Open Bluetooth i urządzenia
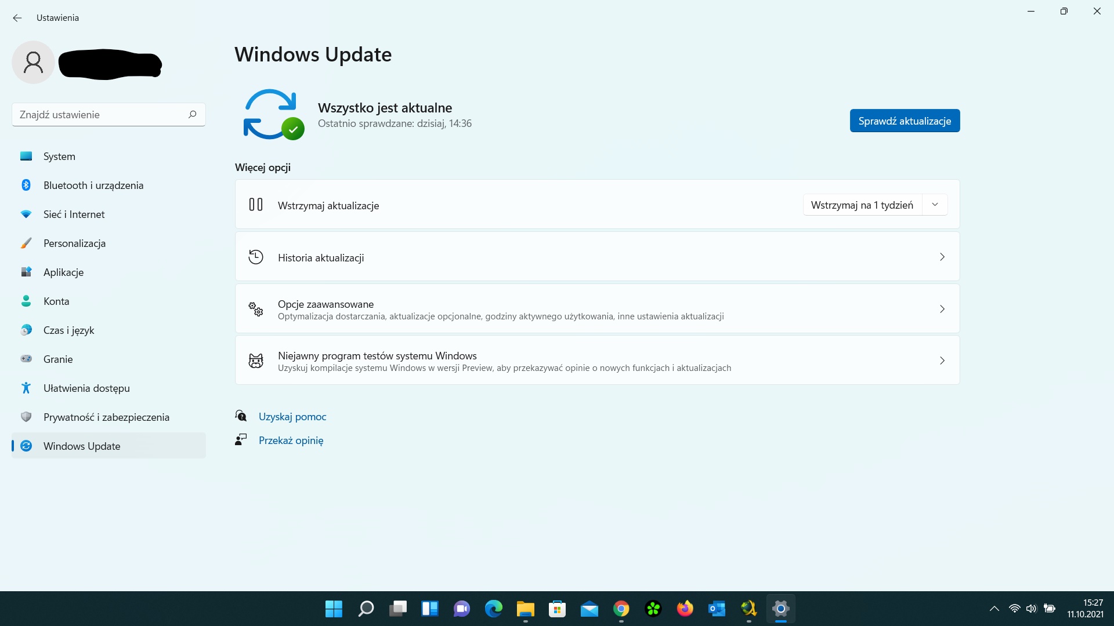This screenshot has height=626, width=1114. tap(108, 185)
